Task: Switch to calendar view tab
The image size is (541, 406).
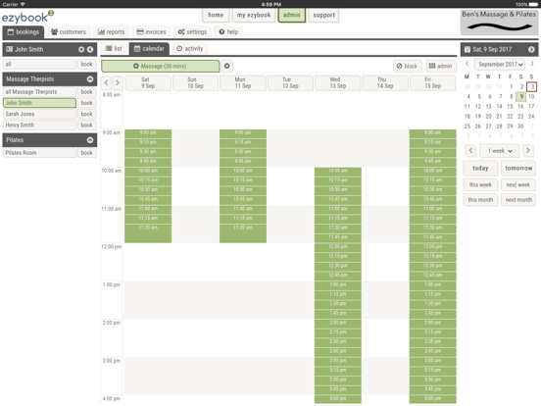Action: tap(149, 49)
